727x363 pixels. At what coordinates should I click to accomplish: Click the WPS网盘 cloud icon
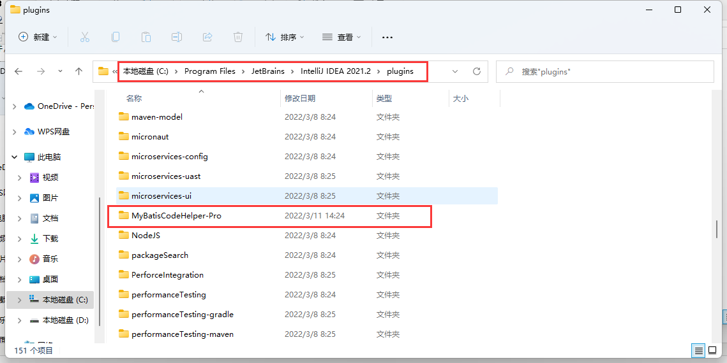pyautogui.click(x=29, y=132)
